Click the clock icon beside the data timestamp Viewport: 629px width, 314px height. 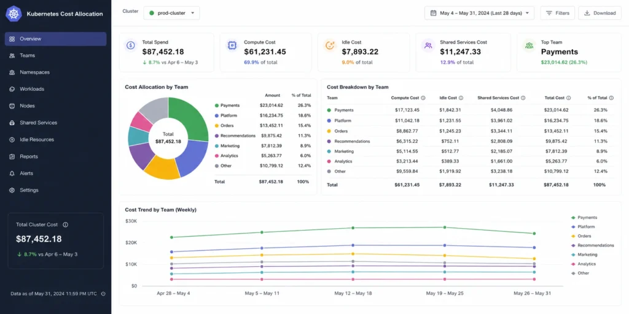point(103,294)
